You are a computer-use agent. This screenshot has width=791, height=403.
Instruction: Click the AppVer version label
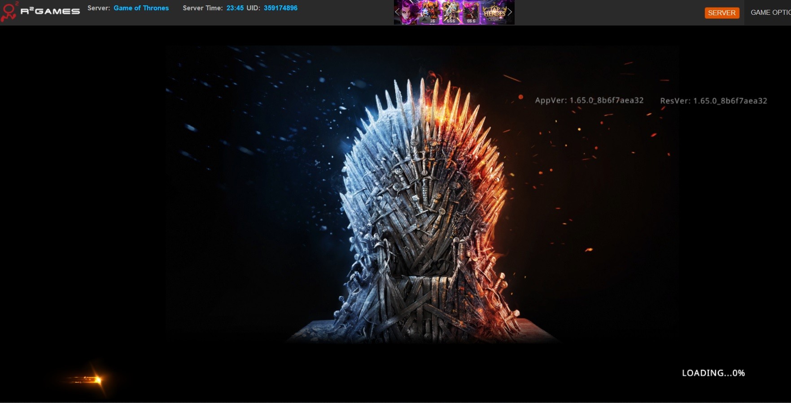(x=589, y=100)
